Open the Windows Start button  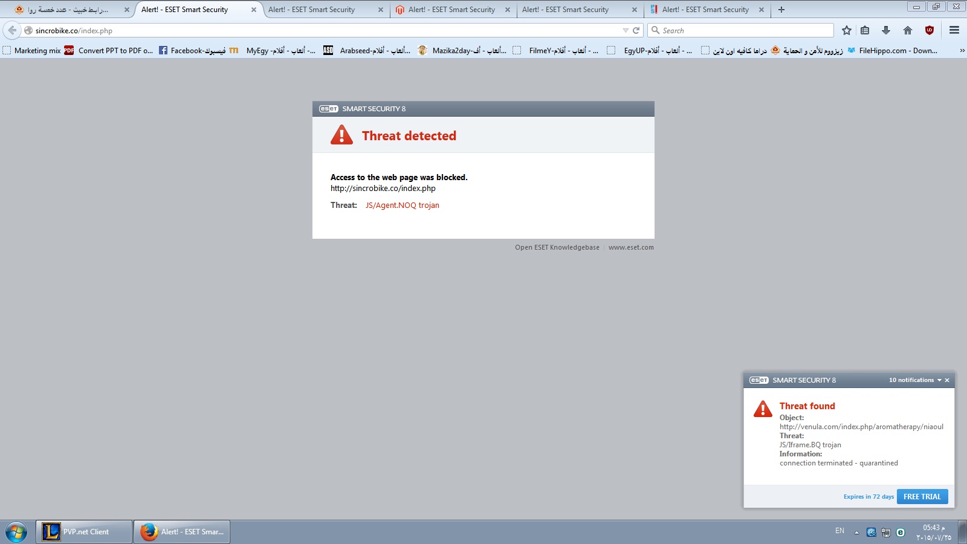coord(16,533)
